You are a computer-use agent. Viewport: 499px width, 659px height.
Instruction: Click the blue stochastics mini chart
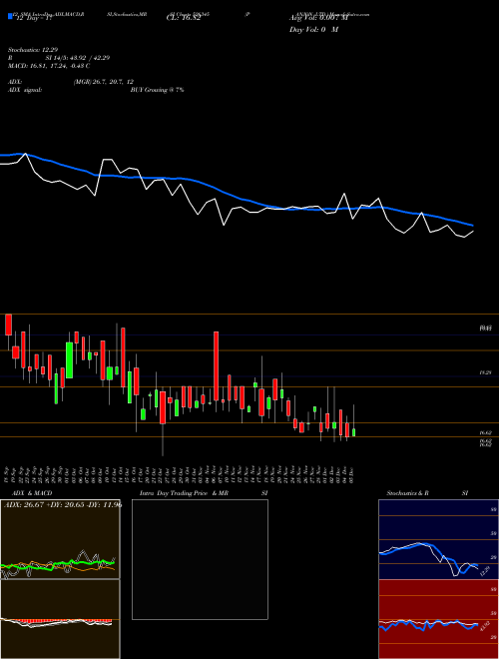(438, 539)
